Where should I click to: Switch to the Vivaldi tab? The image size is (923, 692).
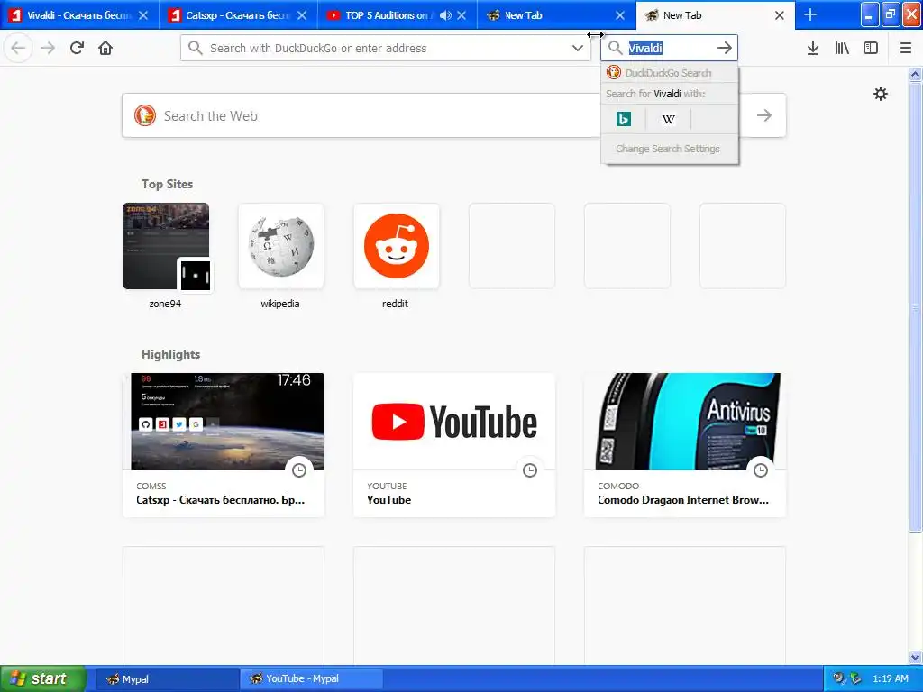79,15
